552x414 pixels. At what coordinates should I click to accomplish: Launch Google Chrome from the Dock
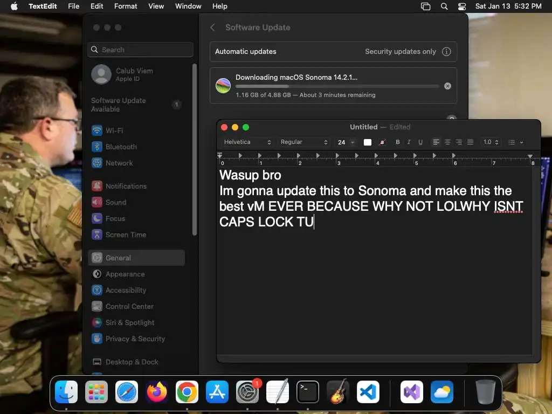187,392
